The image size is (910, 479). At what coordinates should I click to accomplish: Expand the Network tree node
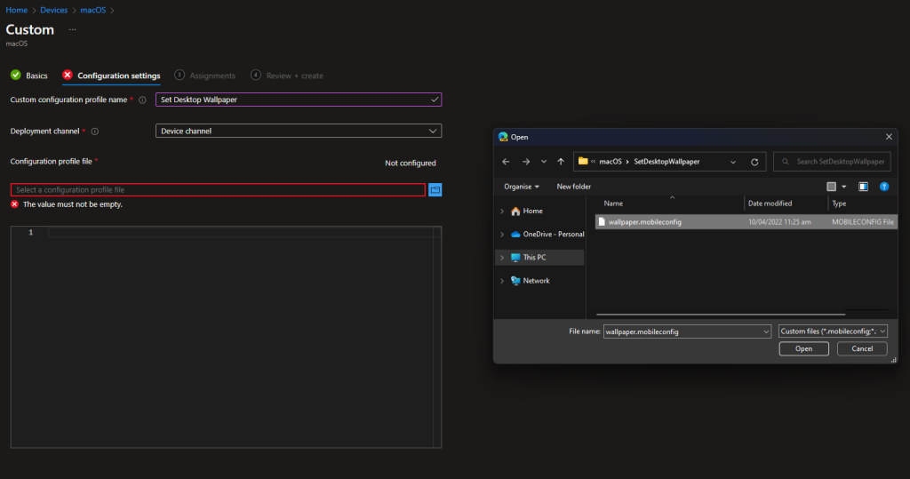(x=502, y=281)
